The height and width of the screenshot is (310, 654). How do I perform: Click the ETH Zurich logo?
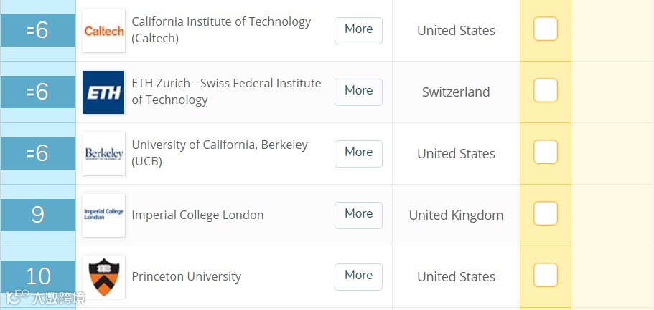pos(103,92)
